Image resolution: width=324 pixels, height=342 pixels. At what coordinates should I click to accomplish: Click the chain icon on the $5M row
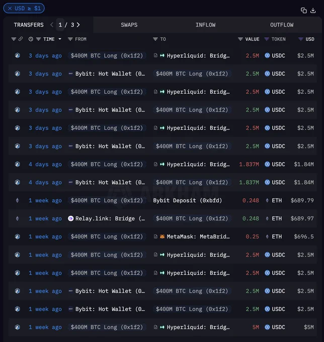[x=18, y=327]
